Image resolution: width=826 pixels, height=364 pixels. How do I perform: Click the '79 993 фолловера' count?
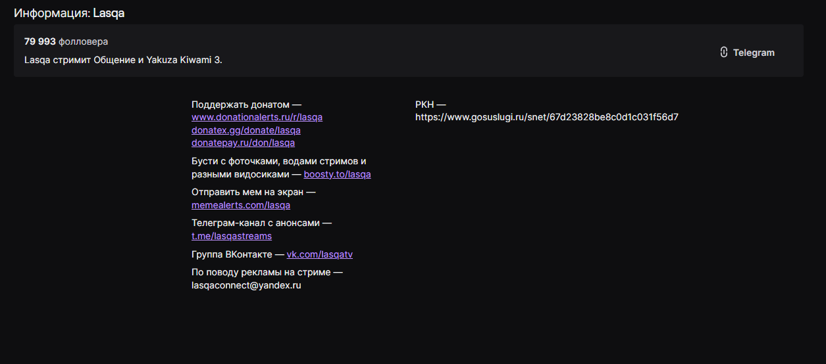(x=66, y=41)
